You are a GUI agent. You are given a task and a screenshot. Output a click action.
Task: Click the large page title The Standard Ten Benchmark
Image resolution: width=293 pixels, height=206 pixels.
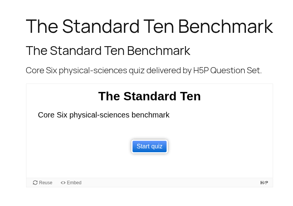coord(149,26)
